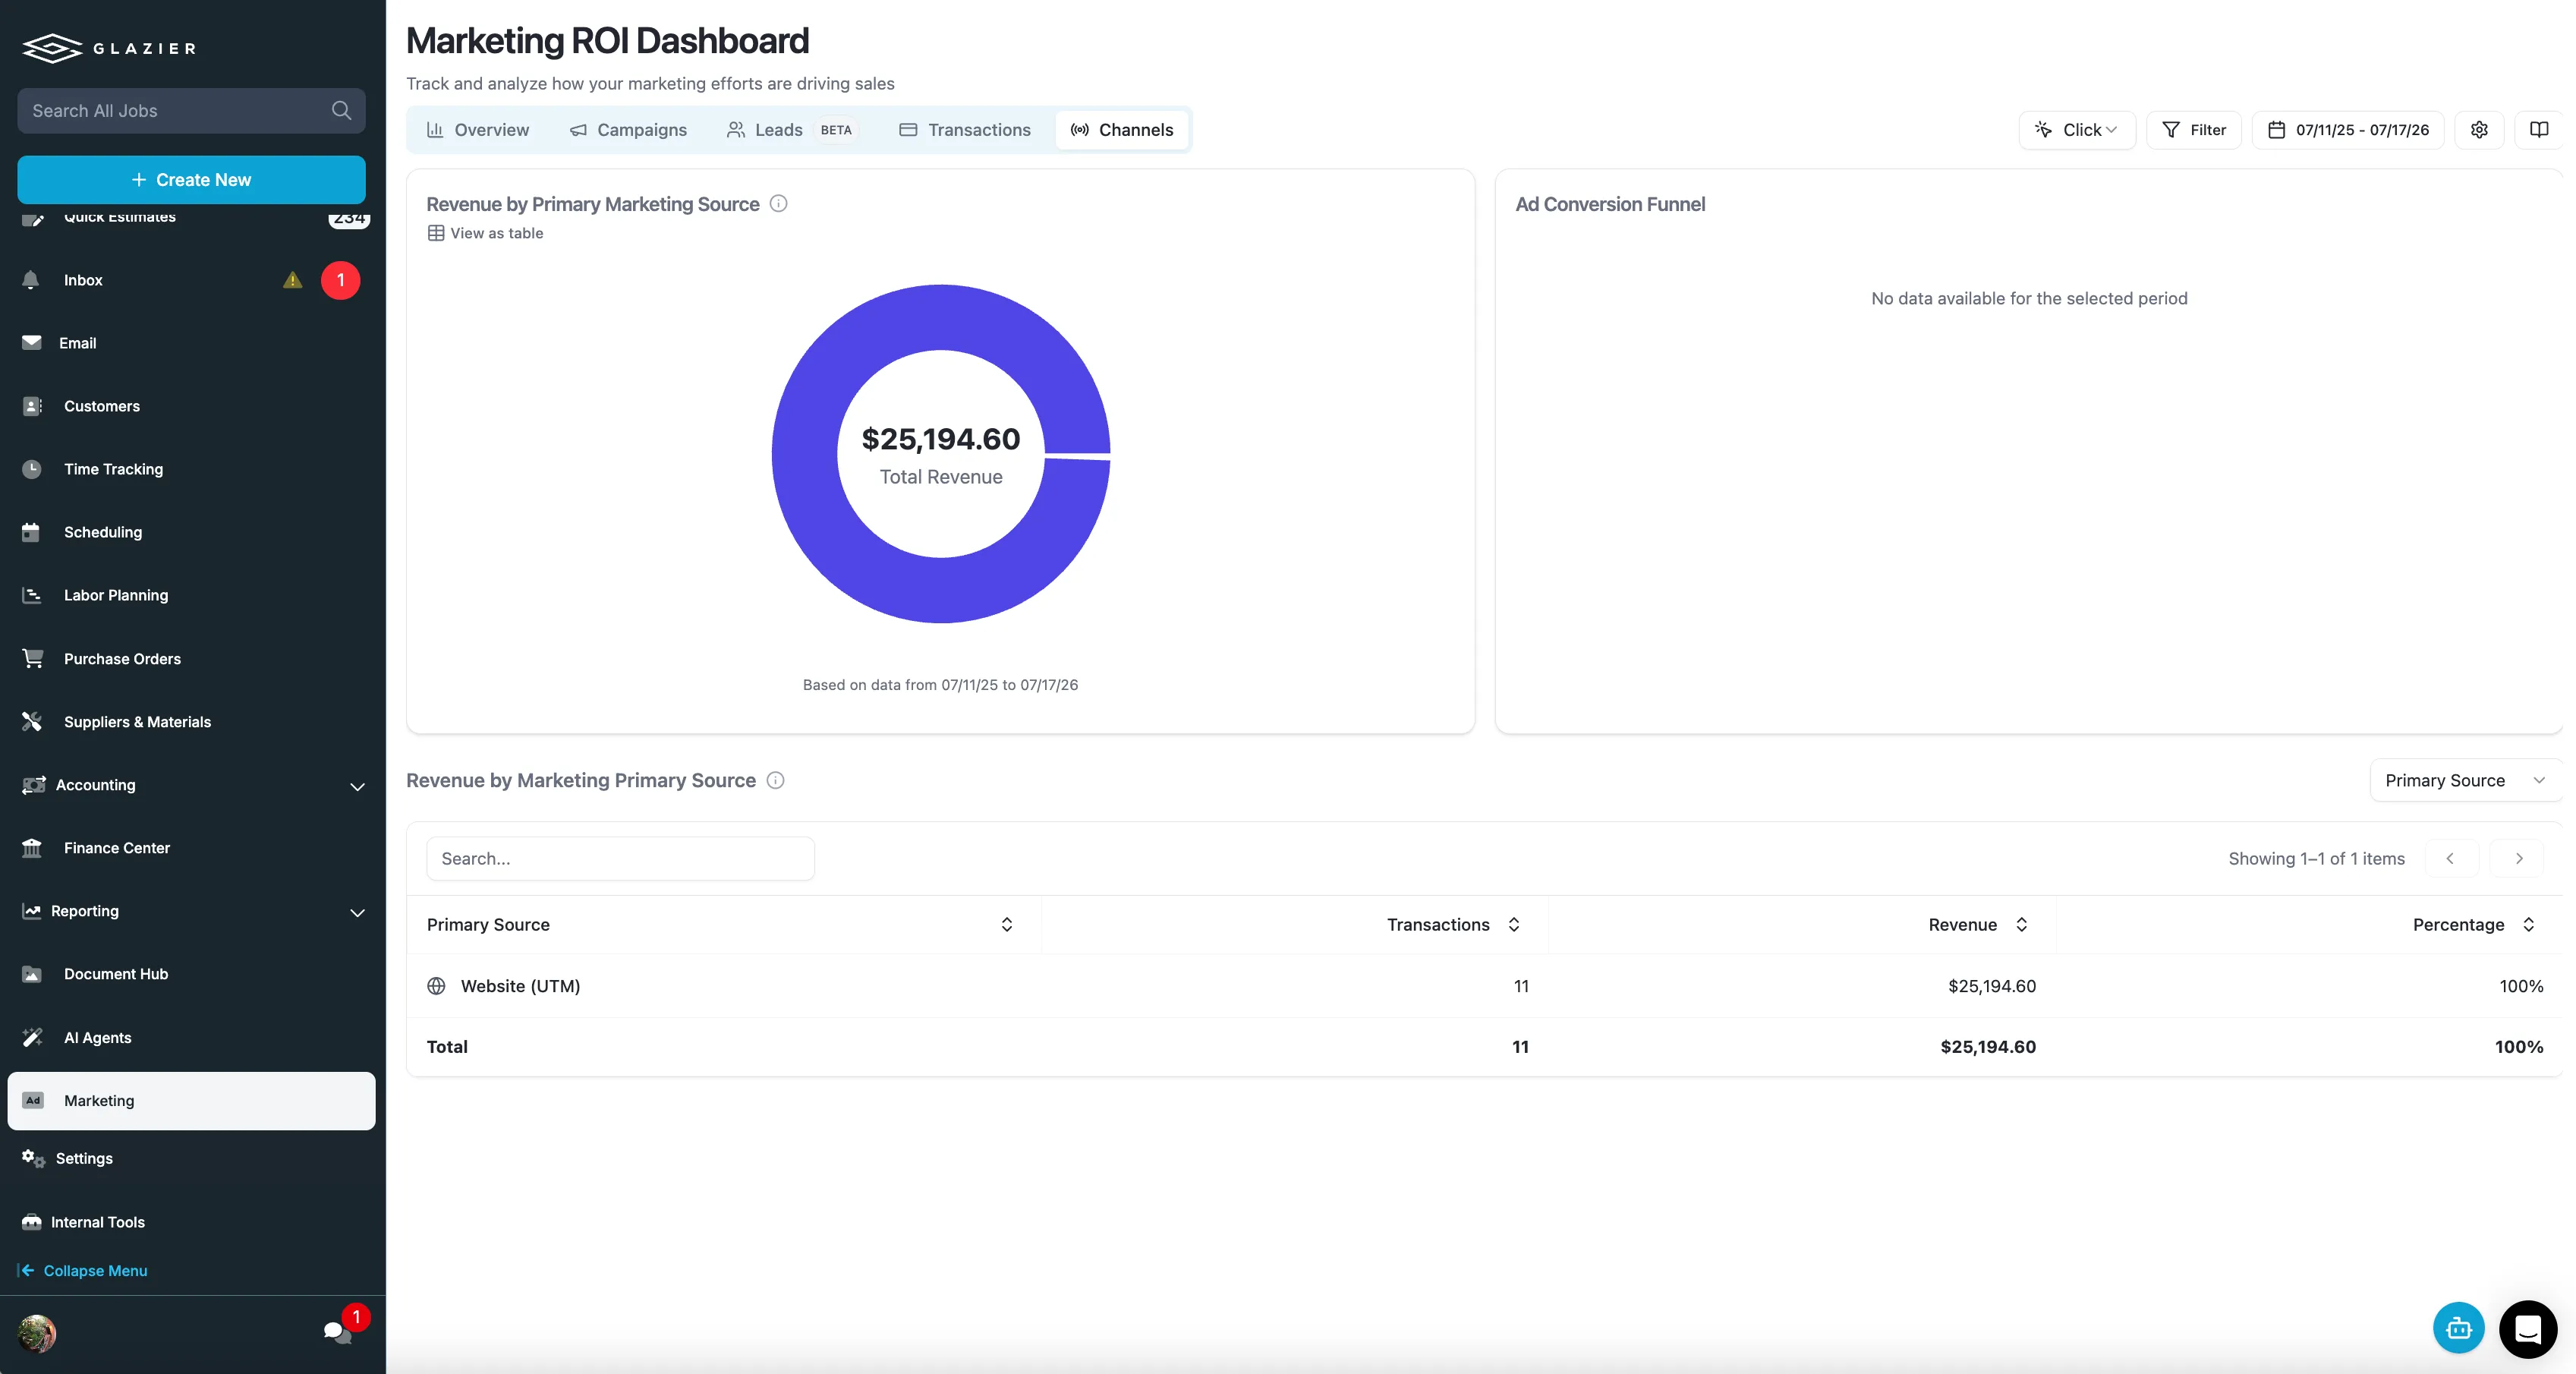
Task: Sort table by Transactions column
Action: tap(1514, 924)
